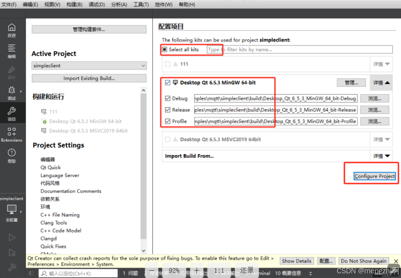Open Language Server project settings
Viewport: 401px width, 278px height.
pyautogui.click(x=60, y=175)
